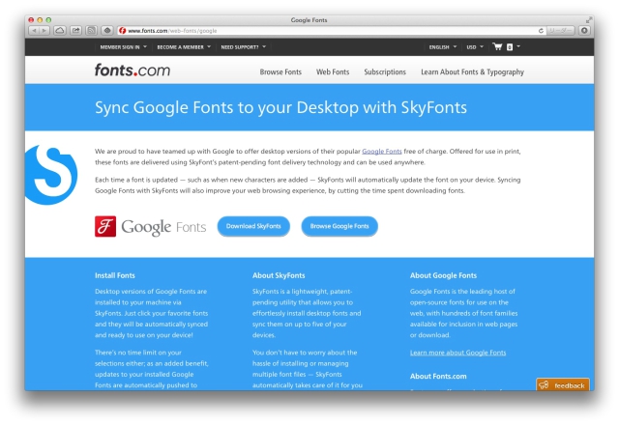Click the address bar URL field
The width and height of the screenshot is (619, 425).
(x=332, y=31)
